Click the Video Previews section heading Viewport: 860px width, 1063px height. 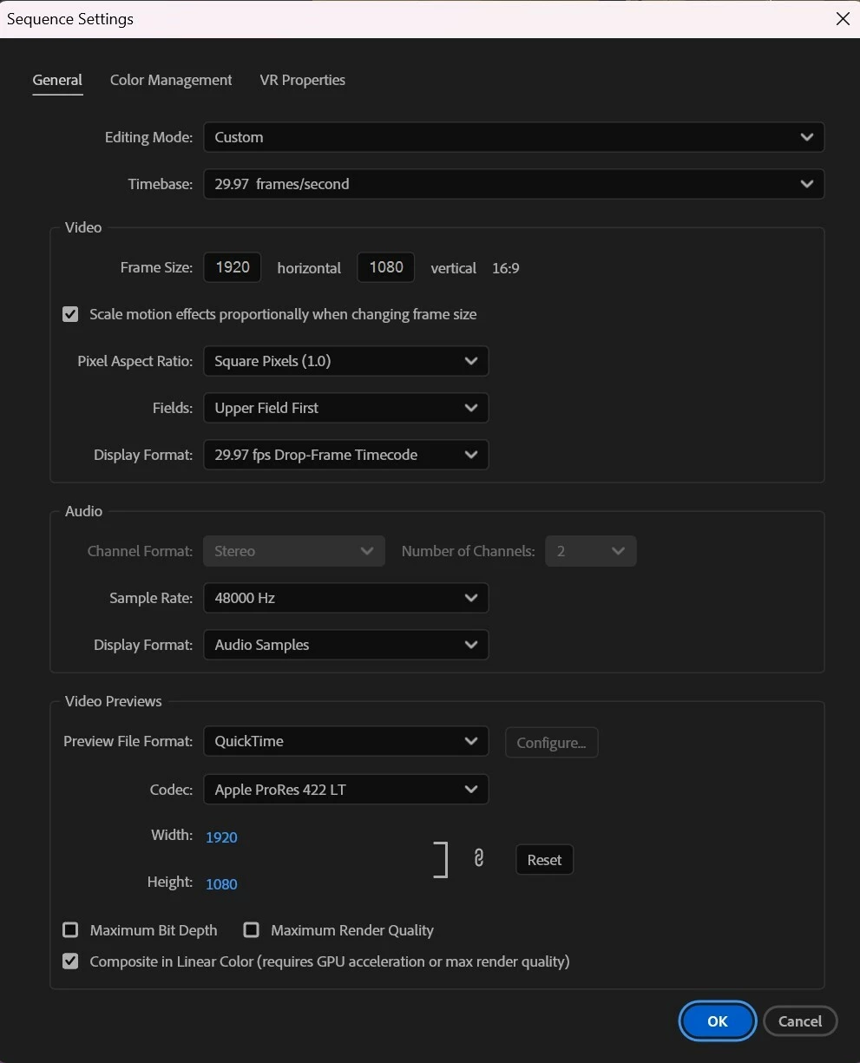[x=114, y=701]
